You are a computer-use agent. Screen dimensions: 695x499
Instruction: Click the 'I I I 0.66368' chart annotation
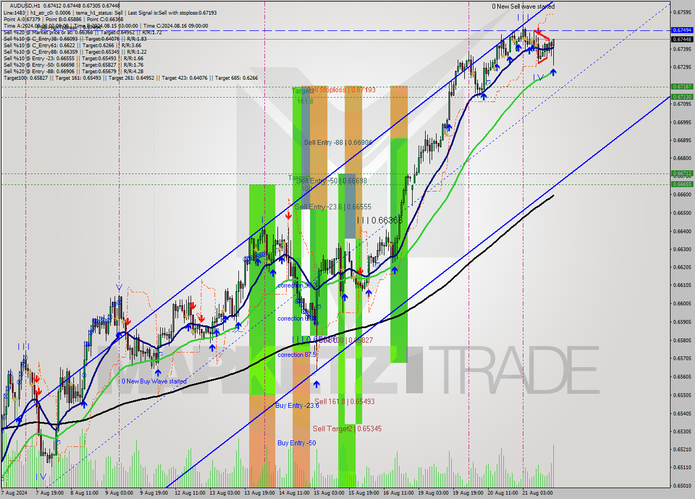click(x=380, y=220)
